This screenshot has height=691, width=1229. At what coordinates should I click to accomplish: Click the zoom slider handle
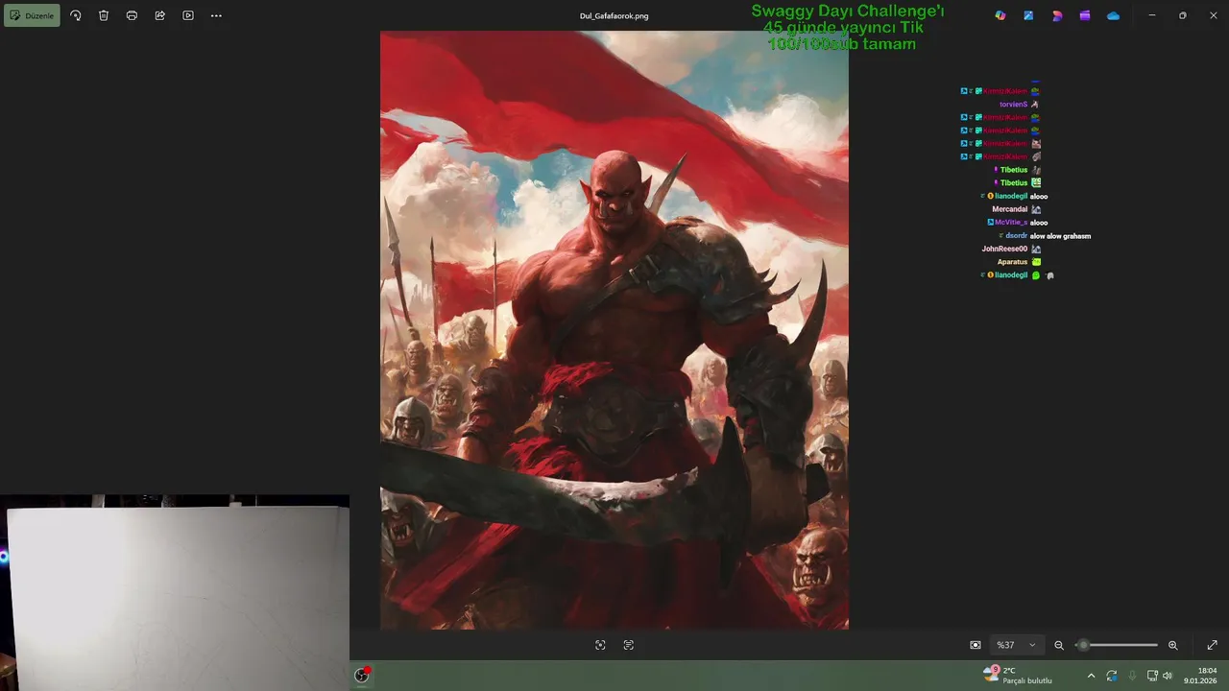point(1083,645)
